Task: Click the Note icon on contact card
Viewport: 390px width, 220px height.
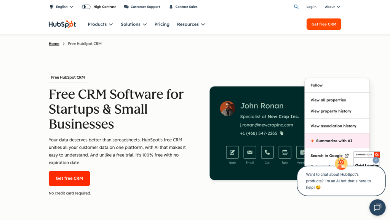Action: (232, 152)
